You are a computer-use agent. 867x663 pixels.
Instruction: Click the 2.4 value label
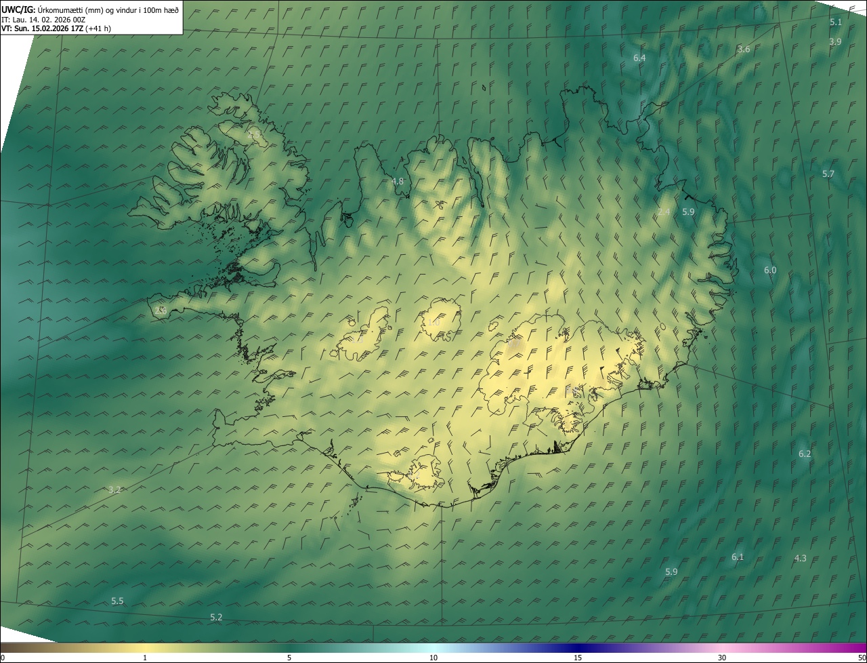click(664, 212)
